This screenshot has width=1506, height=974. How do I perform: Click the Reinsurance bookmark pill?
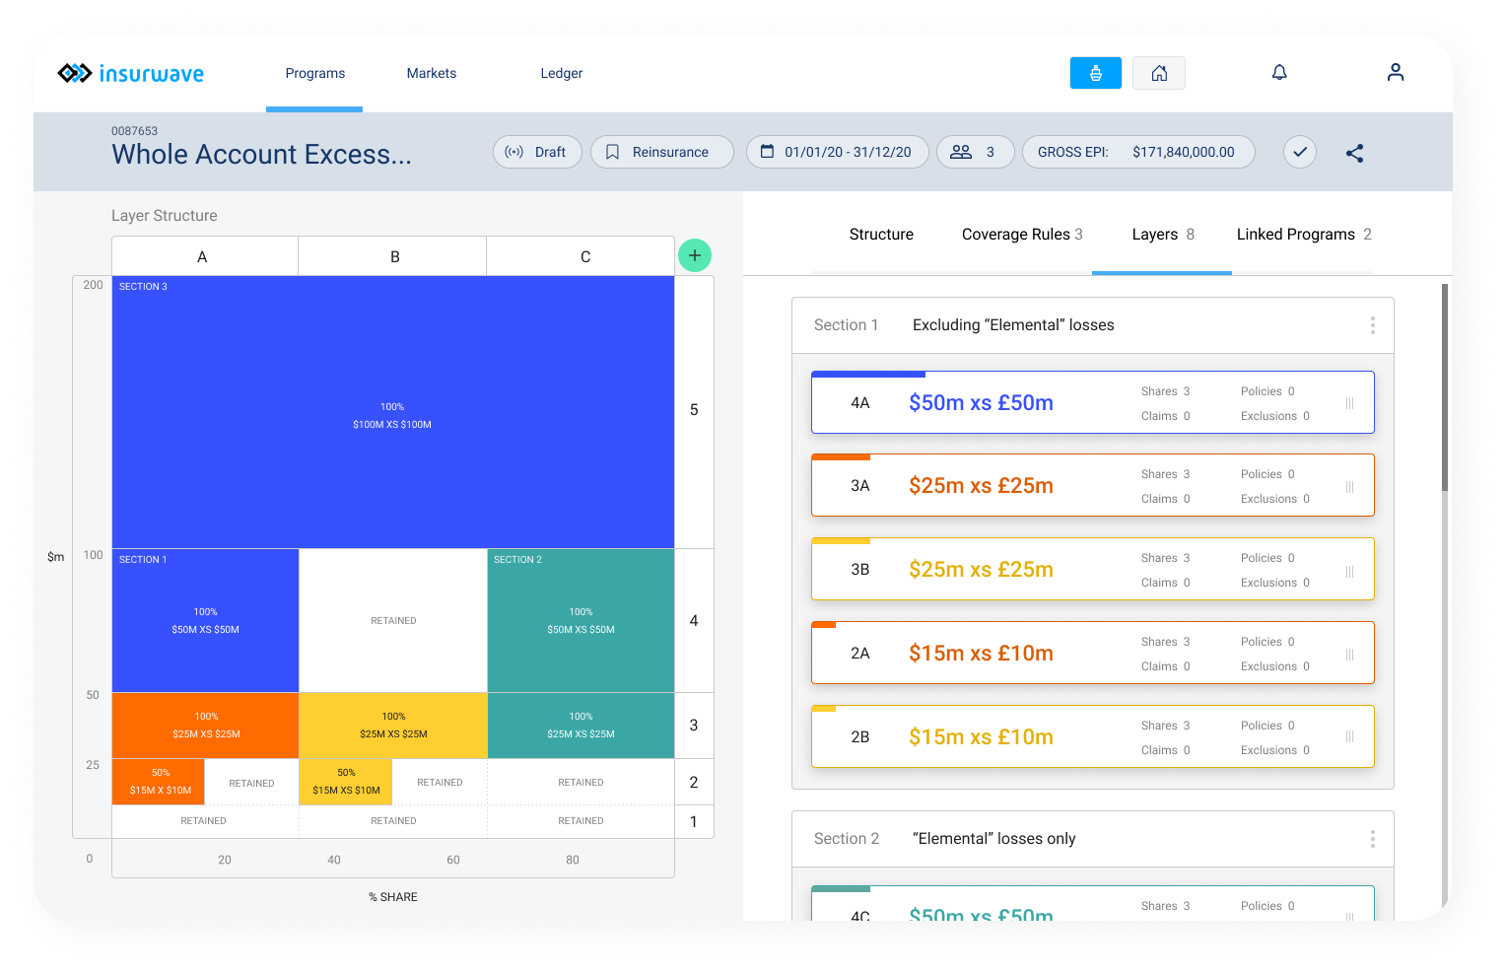(662, 152)
